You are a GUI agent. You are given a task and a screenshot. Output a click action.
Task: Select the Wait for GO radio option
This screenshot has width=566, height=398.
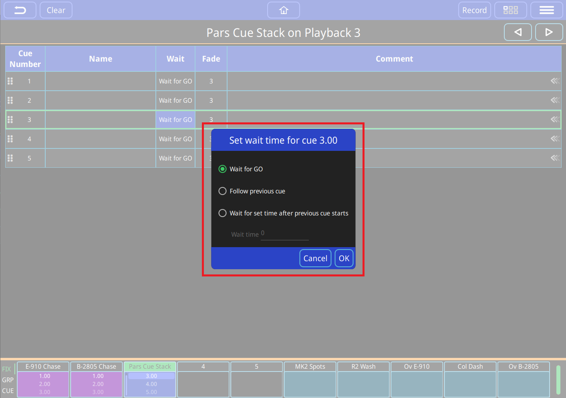pyautogui.click(x=222, y=169)
